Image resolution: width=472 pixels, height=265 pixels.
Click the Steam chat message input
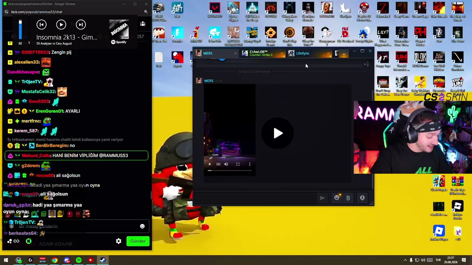click(x=255, y=198)
